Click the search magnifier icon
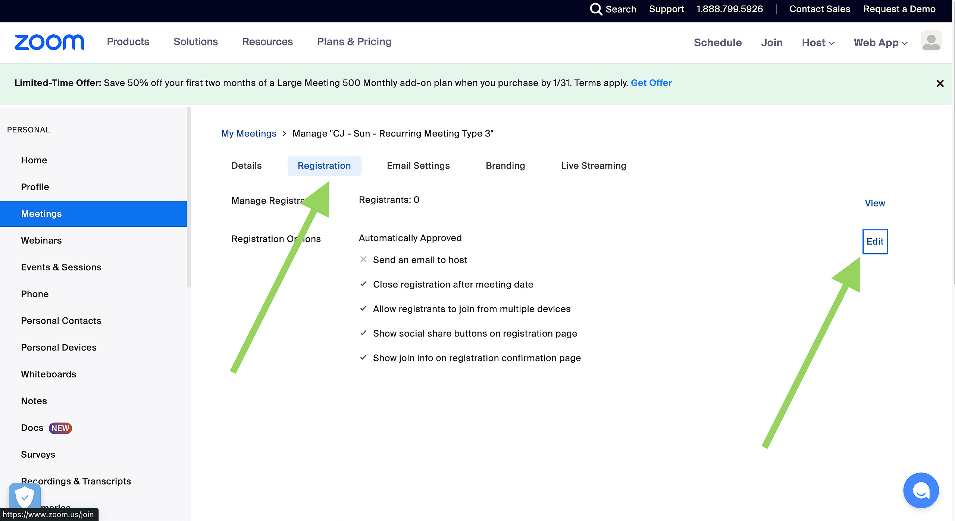Image resolution: width=955 pixels, height=521 pixels. [596, 9]
